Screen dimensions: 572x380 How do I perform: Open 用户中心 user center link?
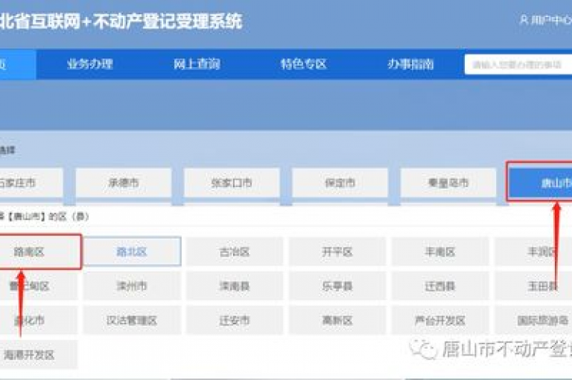coord(551,19)
